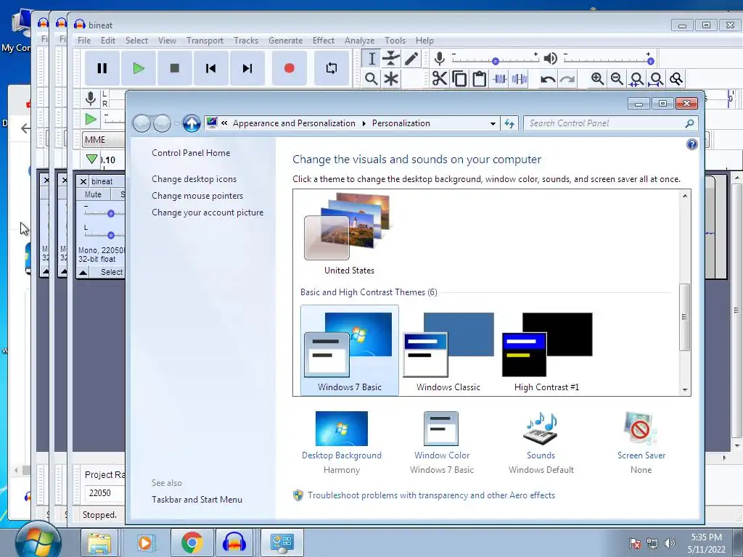Click Change desktop icons link
This screenshot has height=557, width=743.
pos(194,179)
